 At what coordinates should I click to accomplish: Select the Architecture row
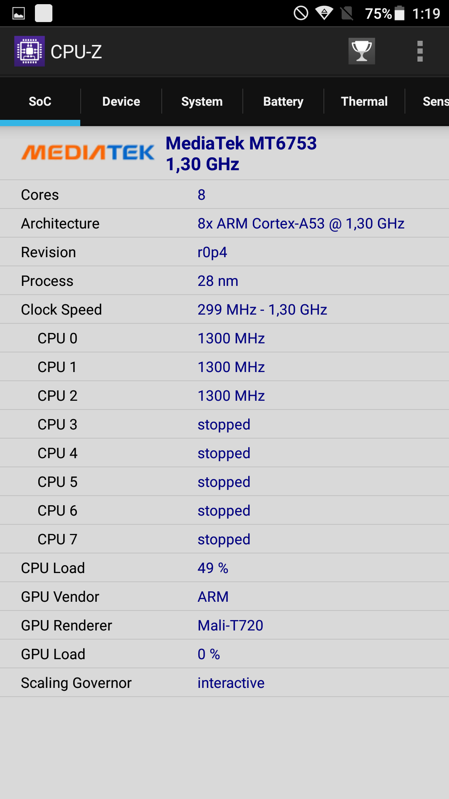pyautogui.click(x=224, y=223)
